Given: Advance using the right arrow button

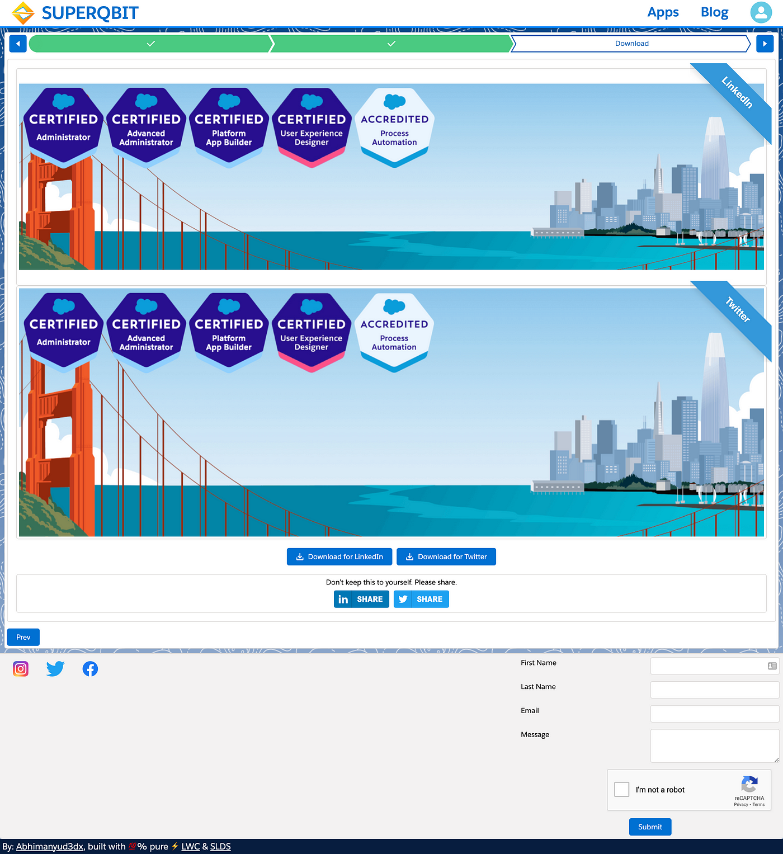Looking at the screenshot, I should point(765,44).
